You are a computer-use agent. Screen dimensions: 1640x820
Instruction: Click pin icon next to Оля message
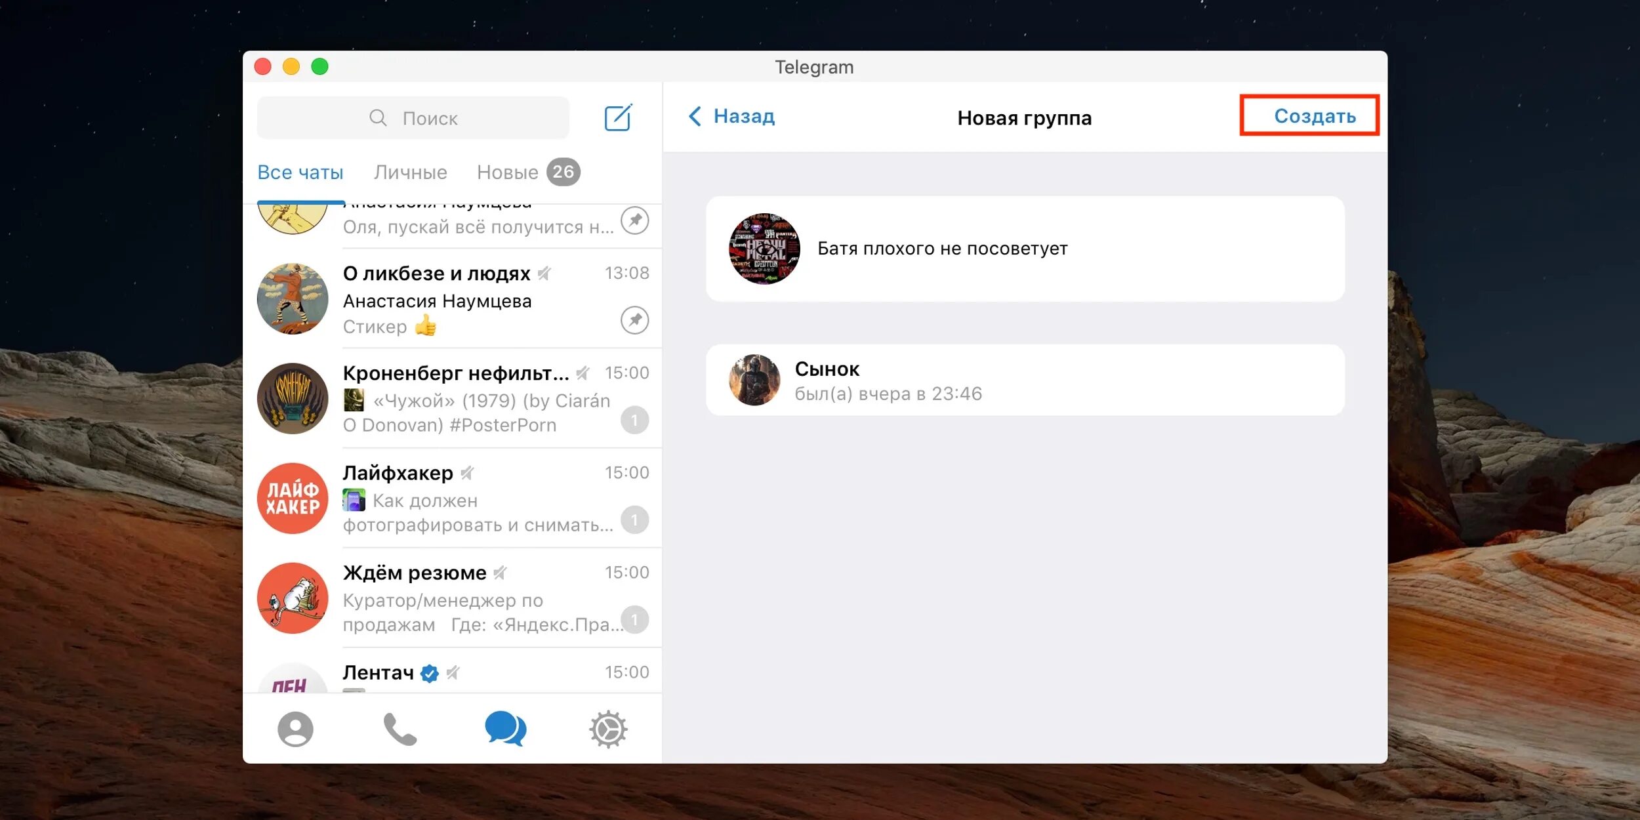pyautogui.click(x=634, y=220)
